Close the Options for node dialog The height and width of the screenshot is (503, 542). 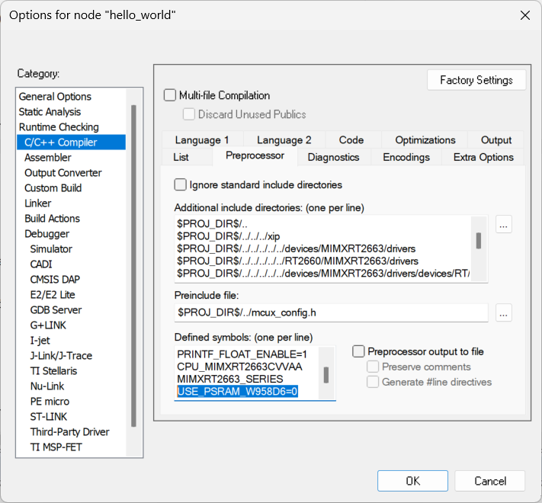[x=525, y=15]
